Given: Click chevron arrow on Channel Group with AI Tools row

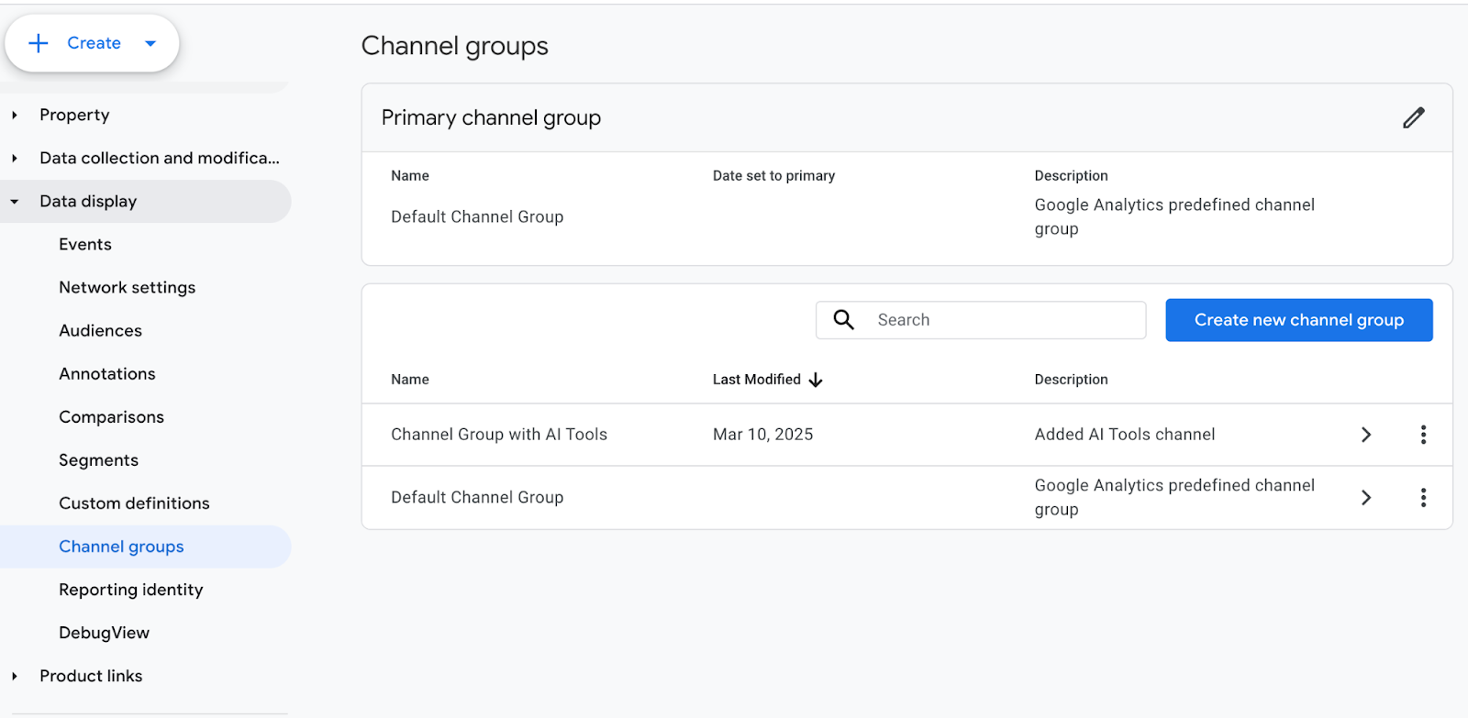Looking at the screenshot, I should coord(1365,435).
